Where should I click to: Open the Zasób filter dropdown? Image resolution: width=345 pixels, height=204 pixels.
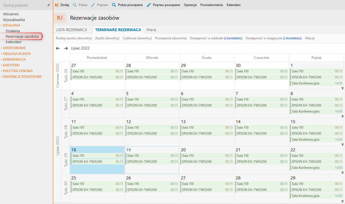pos(107,38)
